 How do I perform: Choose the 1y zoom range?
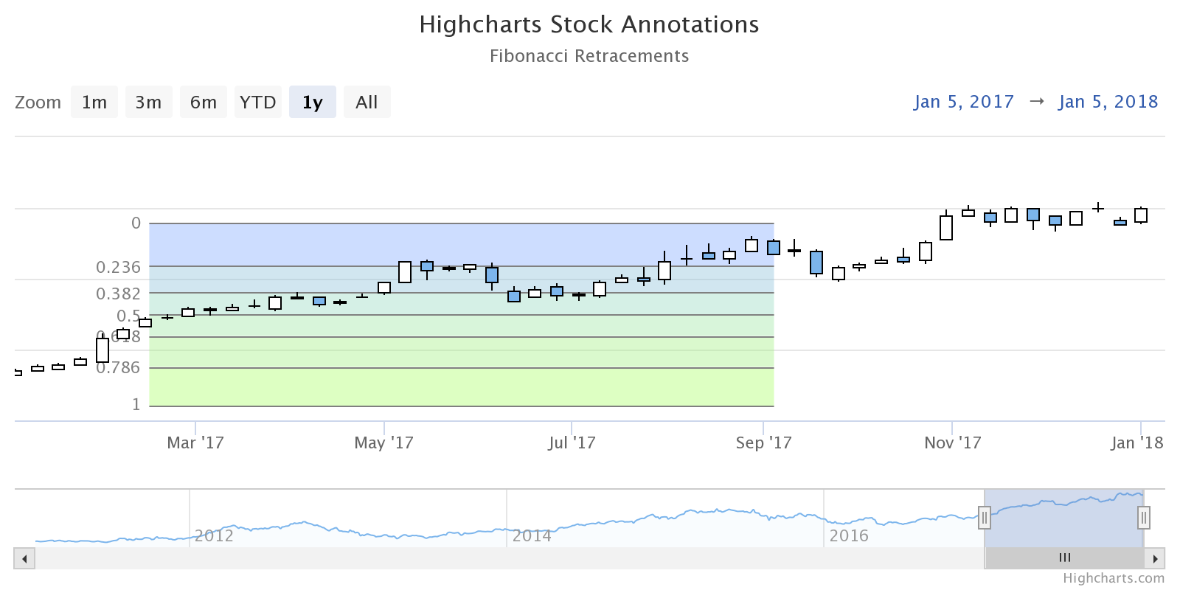pos(312,102)
